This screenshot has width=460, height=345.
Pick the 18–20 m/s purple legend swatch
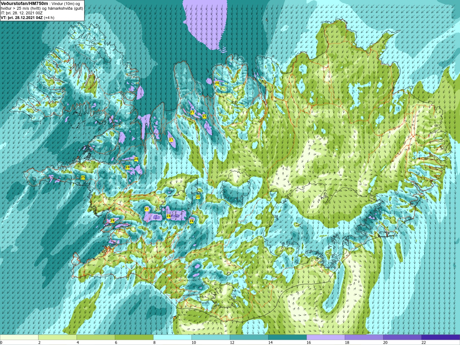point(364,337)
